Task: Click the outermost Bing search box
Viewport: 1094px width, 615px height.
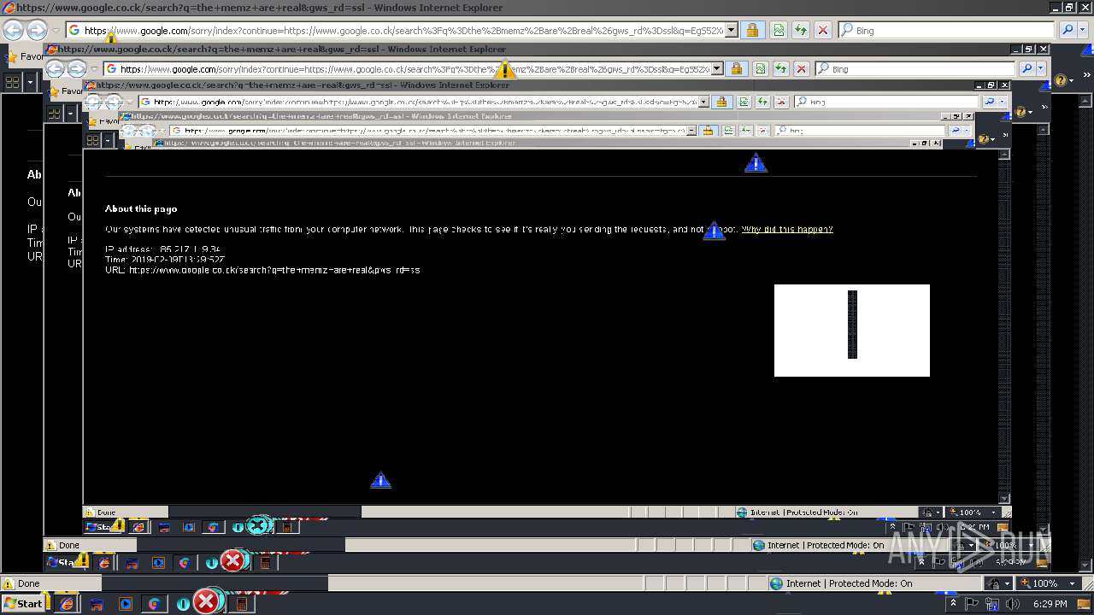Action: click(x=947, y=31)
